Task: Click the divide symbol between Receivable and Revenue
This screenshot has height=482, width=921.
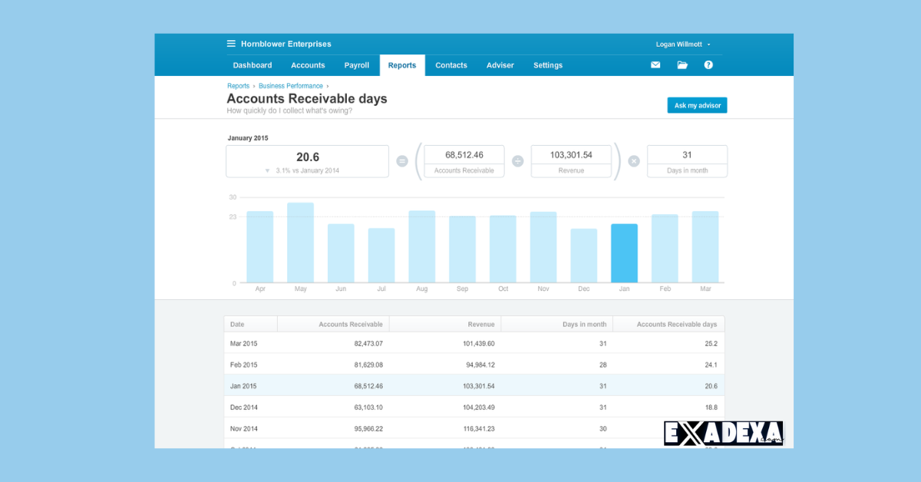Action: click(517, 160)
